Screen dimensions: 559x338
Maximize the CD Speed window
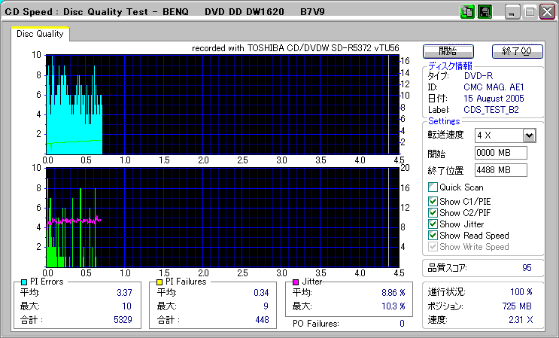(530, 12)
